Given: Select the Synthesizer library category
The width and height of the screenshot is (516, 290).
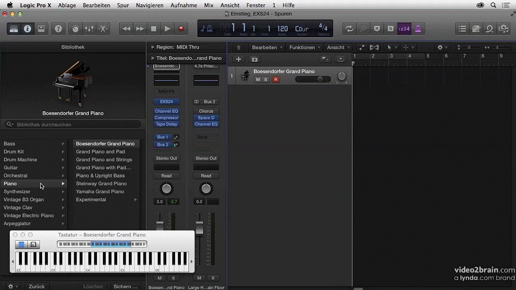Looking at the screenshot, I should click(34, 192).
